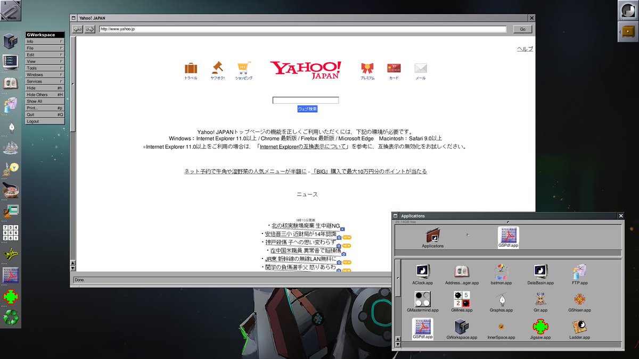Click the ヘルプ help link on Yahoo page

(x=525, y=48)
